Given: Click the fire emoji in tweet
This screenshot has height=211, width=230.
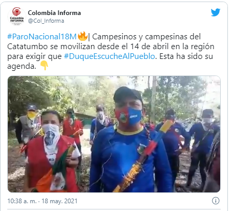Looking at the screenshot, I should point(82,36).
